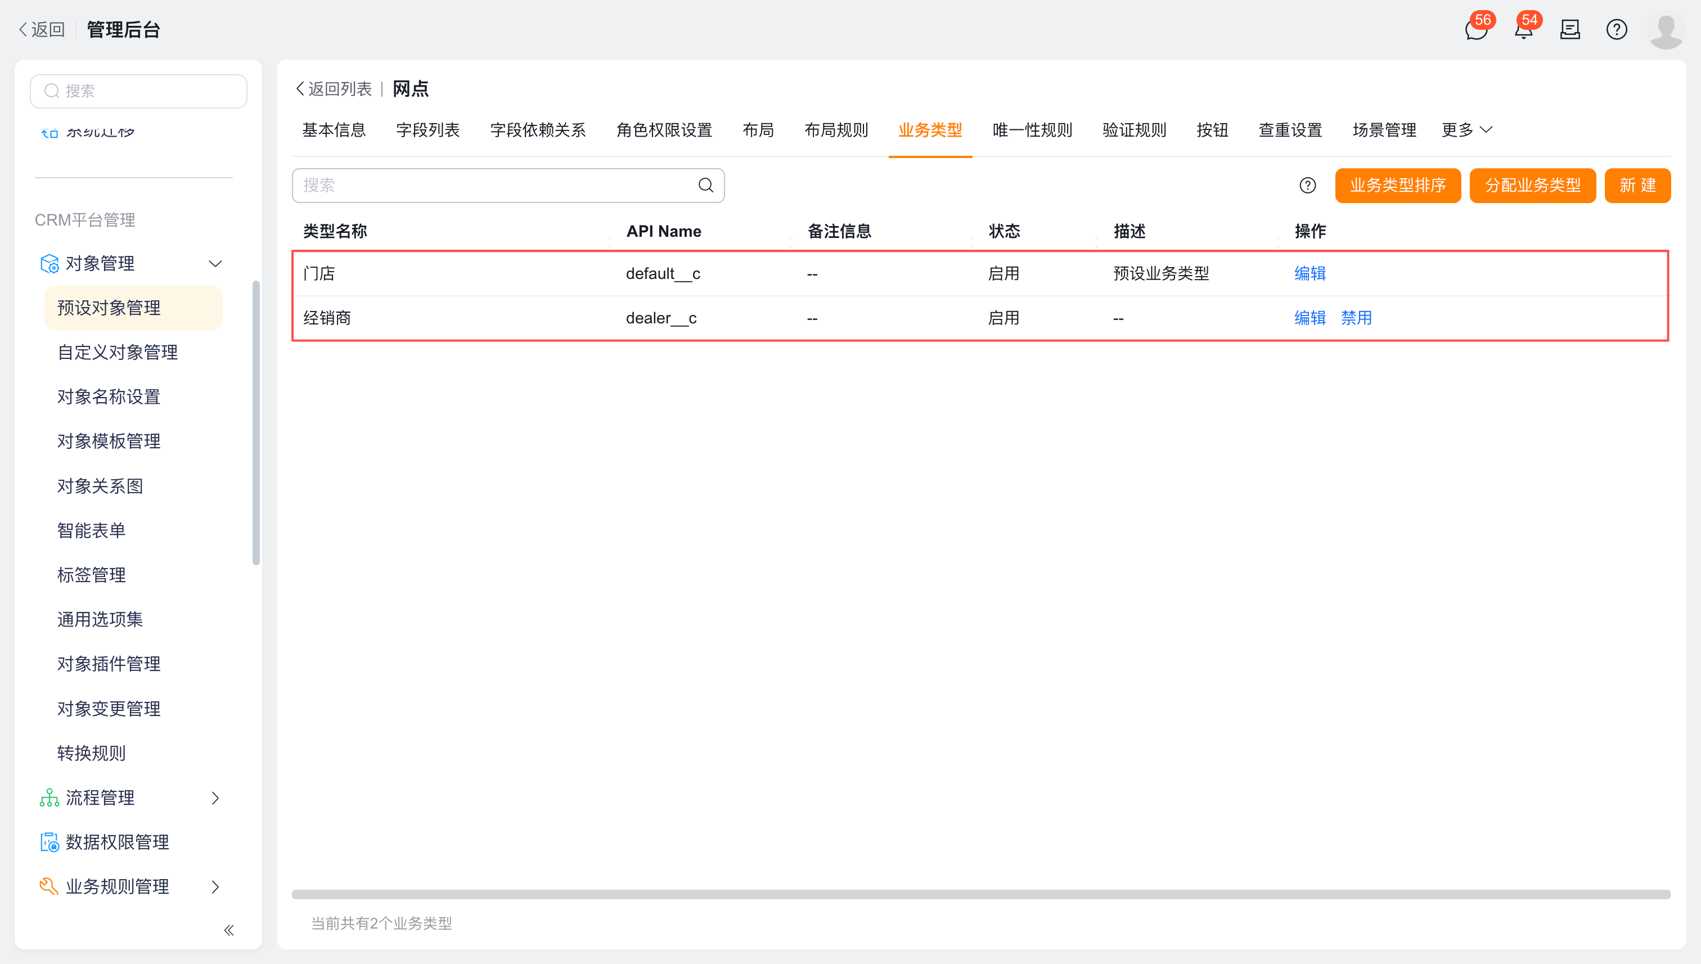The image size is (1701, 964).
Task: Collapse the 对象管理 section chevron
Action: [x=215, y=264]
